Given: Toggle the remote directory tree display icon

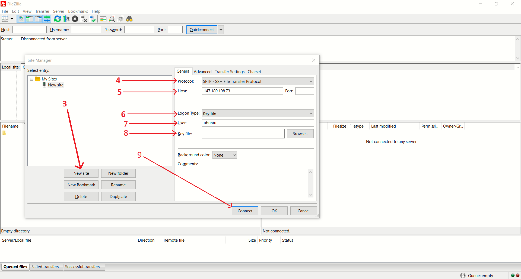Looking at the screenshot, I should 38,19.
